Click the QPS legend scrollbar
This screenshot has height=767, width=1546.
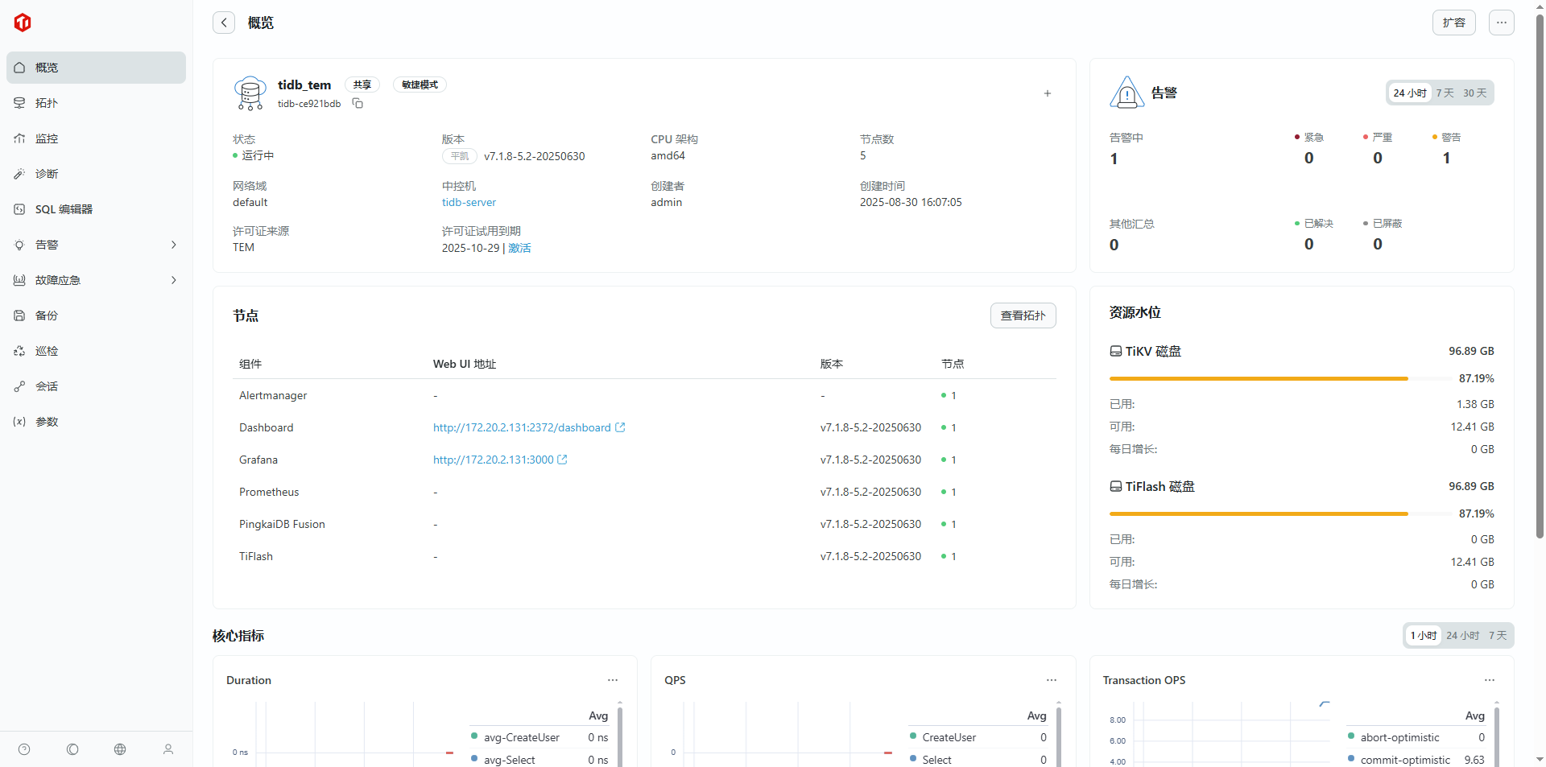[1059, 736]
